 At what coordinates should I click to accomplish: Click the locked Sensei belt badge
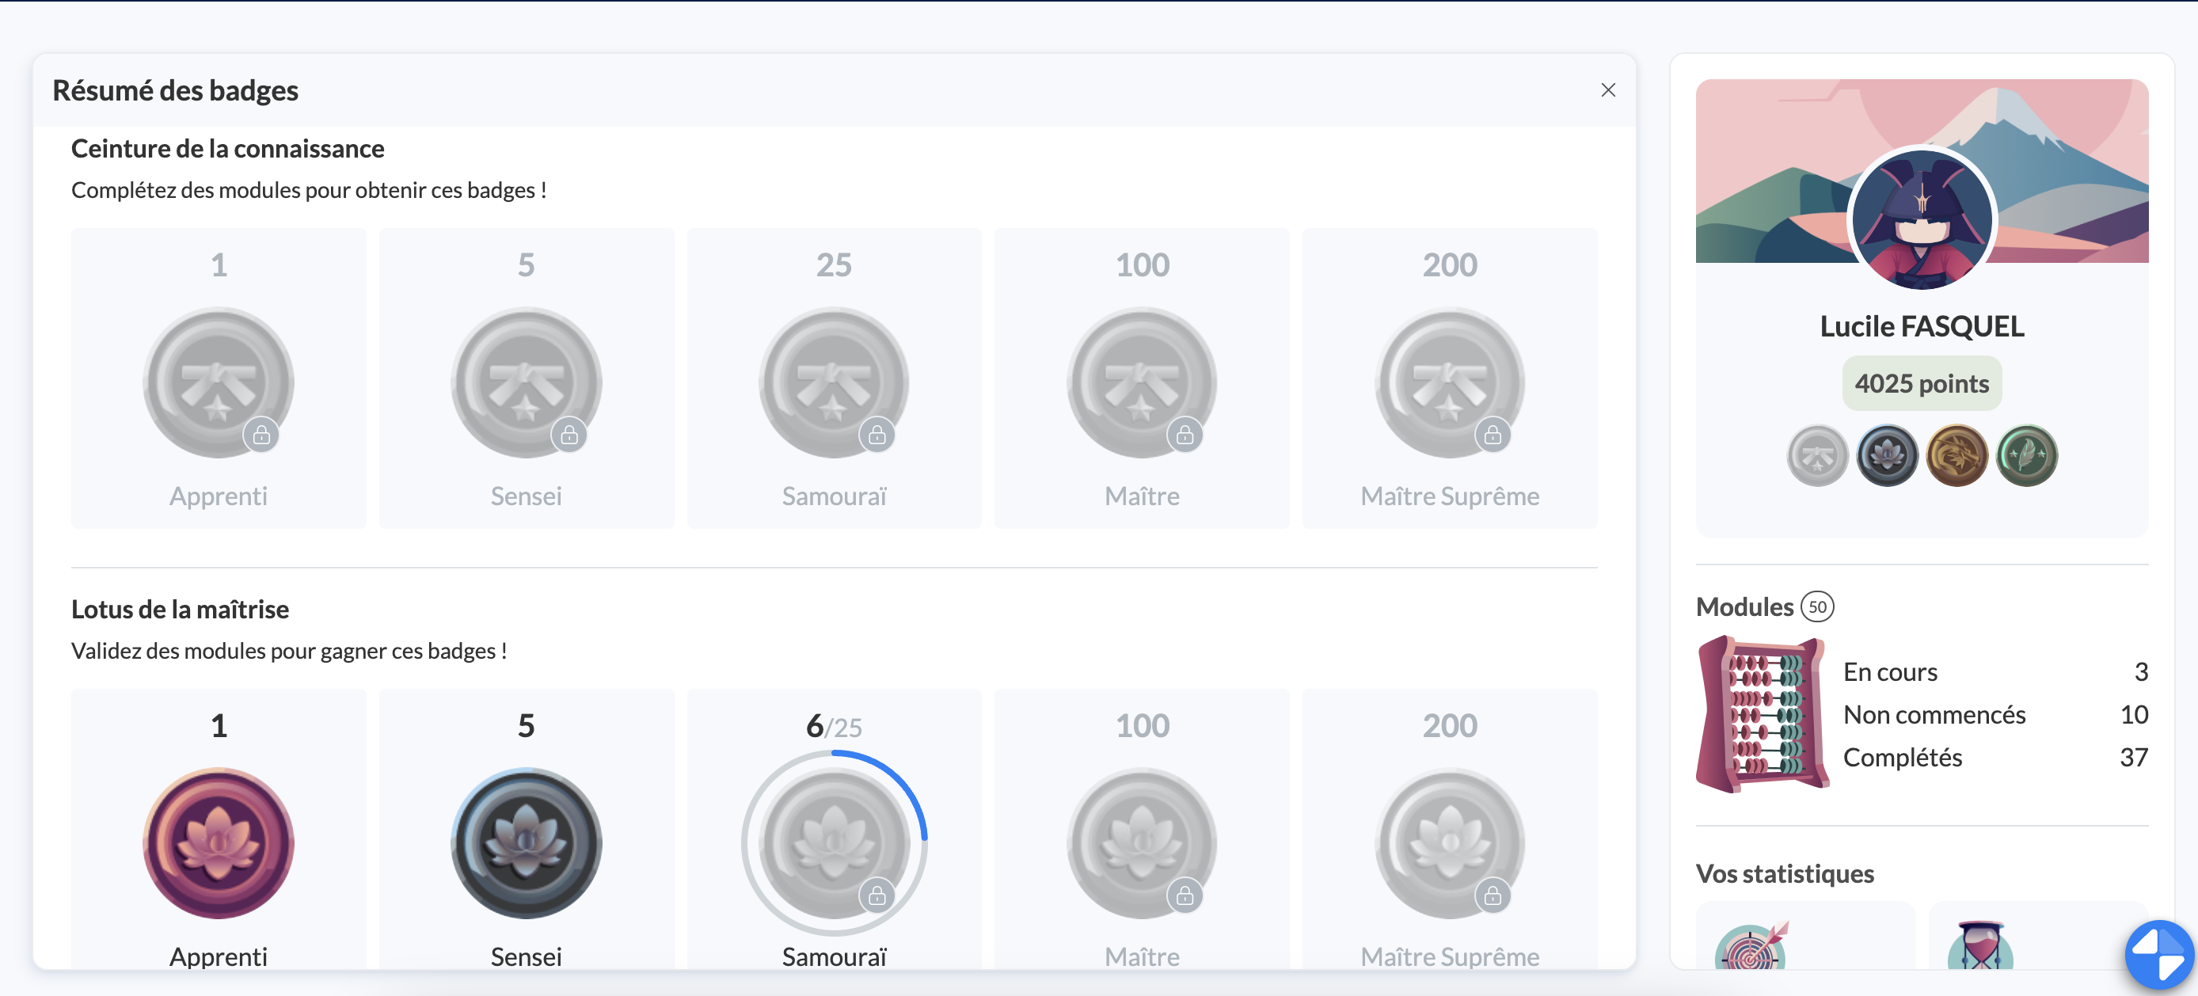[x=526, y=382]
